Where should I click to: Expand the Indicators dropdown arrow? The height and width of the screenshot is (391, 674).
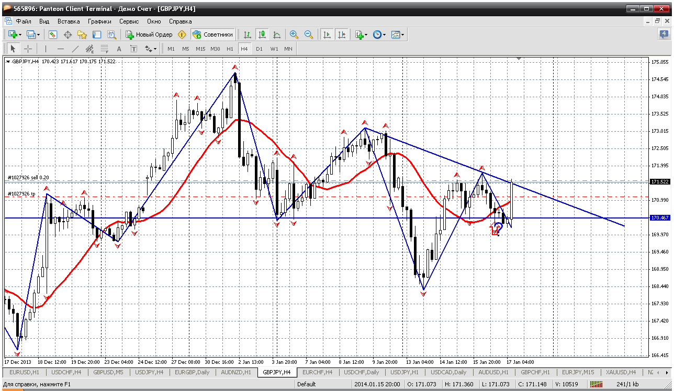click(366, 35)
